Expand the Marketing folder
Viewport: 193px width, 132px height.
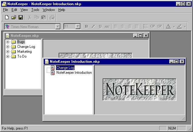[8, 52]
